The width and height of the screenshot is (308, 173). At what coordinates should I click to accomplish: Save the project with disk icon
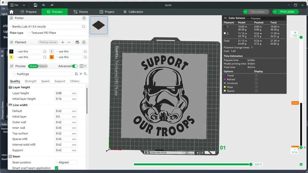tap(35, 5)
